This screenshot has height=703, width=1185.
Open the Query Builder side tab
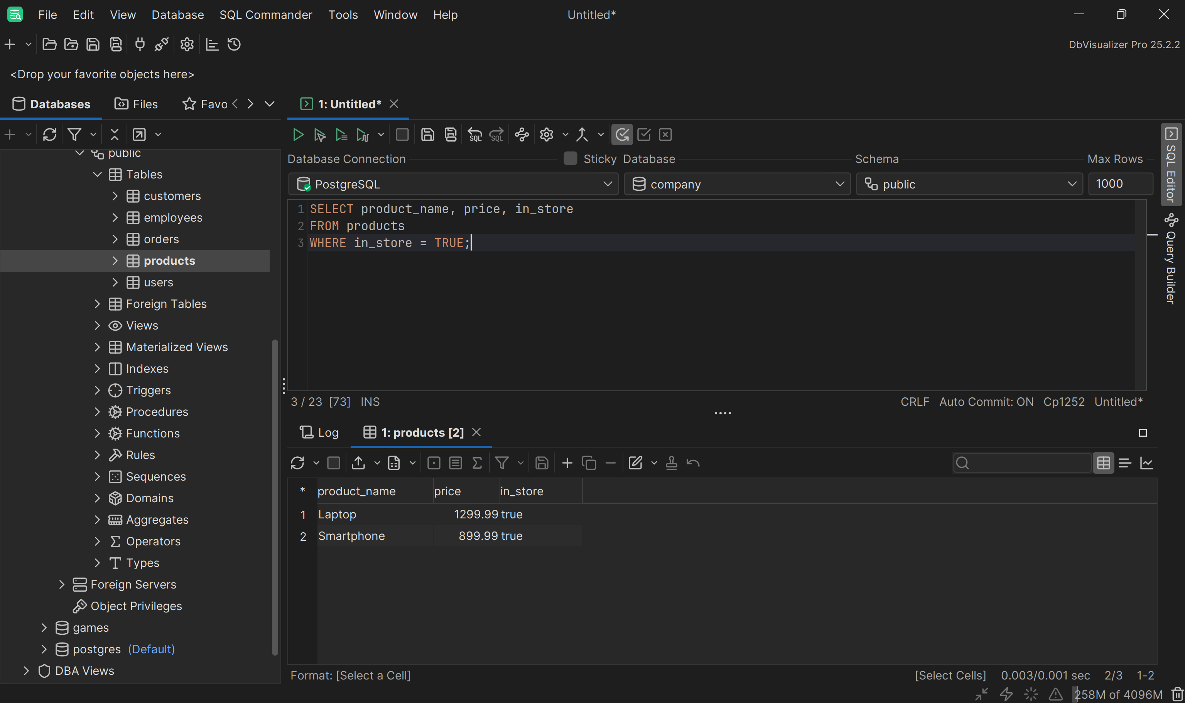[x=1171, y=259]
